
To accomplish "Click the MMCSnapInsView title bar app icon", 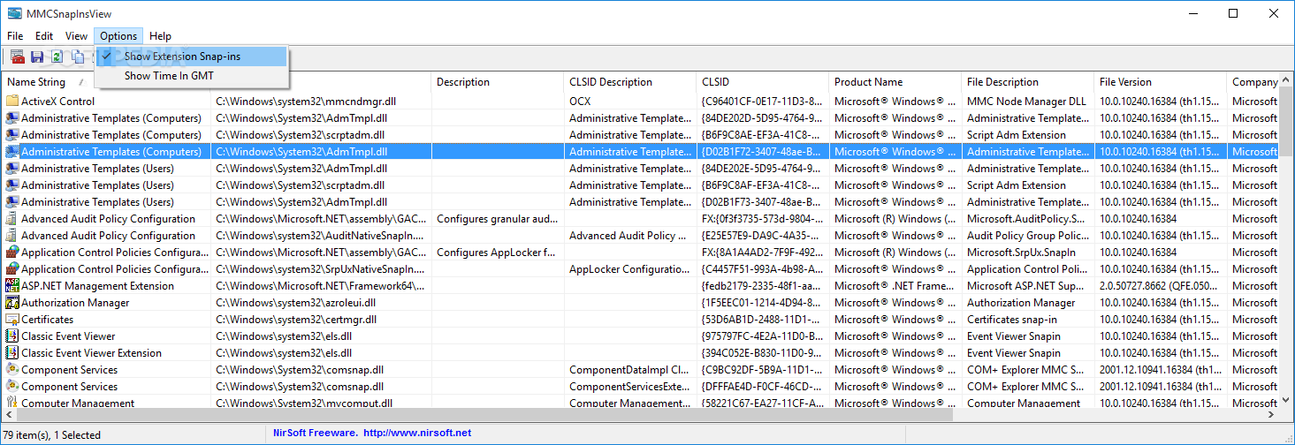I will pos(14,13).
